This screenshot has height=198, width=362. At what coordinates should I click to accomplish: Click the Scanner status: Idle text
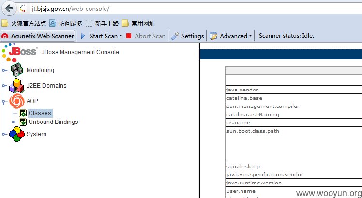[x=287, y=36]
